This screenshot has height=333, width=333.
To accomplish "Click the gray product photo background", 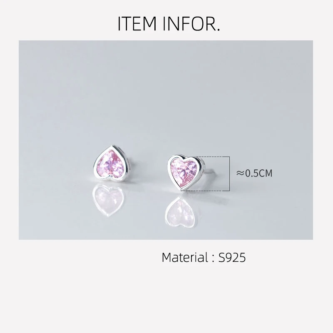I will click(166, 89).
